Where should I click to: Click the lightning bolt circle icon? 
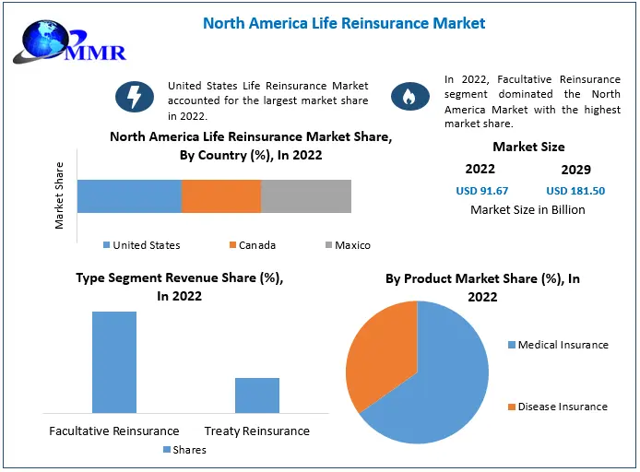point(134,97)
